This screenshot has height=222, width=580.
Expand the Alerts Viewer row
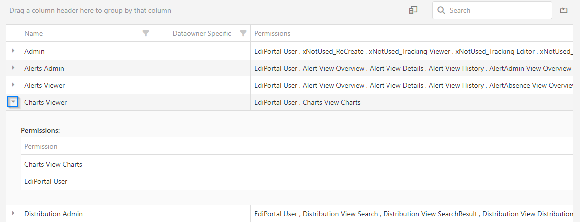pyautogui.click(x=13, y=85)
